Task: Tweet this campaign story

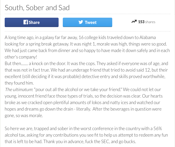Action: [87, 22]
